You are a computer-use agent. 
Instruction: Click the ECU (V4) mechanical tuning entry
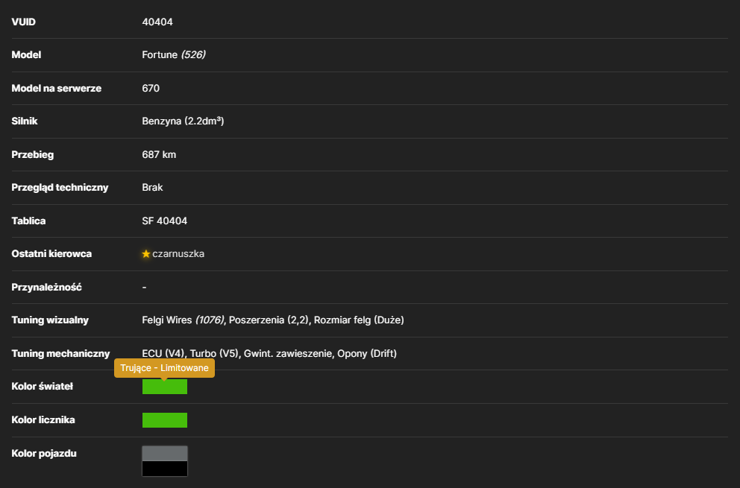[x=163, y=354]
